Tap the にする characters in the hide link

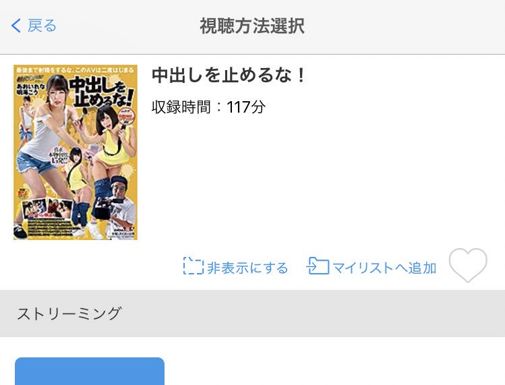pos(268,268)
